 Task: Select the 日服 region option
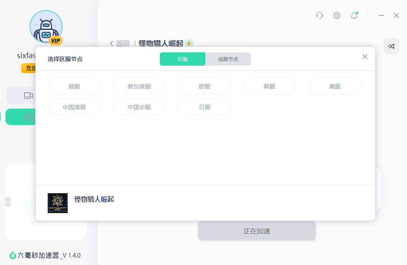205,107
